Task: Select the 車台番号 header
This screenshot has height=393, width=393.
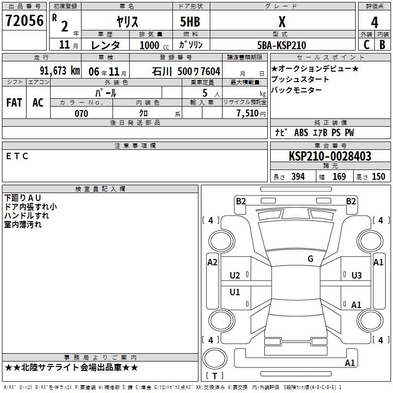Action: [x=330, y=145]
